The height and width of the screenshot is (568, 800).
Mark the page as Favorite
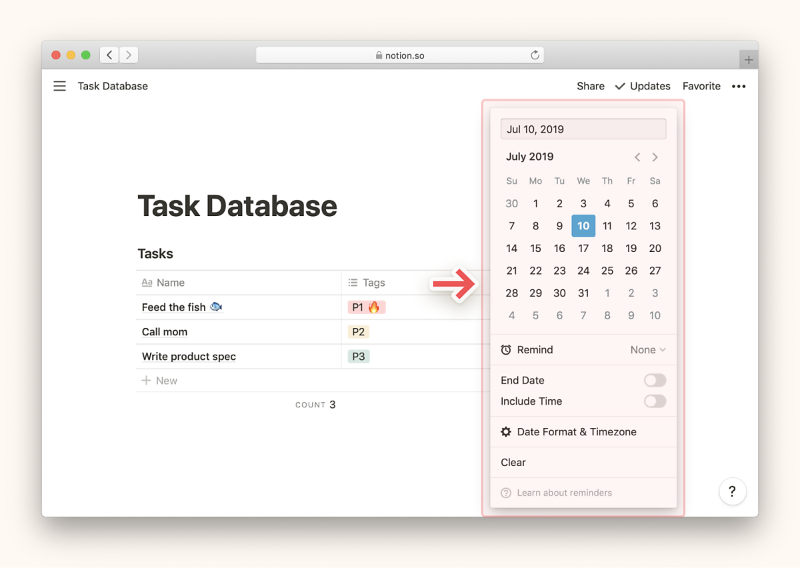click(x=701, y=86)
